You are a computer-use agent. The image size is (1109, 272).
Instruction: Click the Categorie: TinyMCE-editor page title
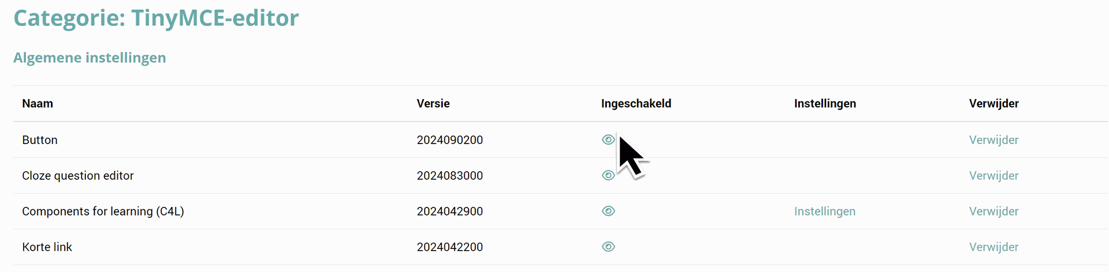tap(156, 18)
